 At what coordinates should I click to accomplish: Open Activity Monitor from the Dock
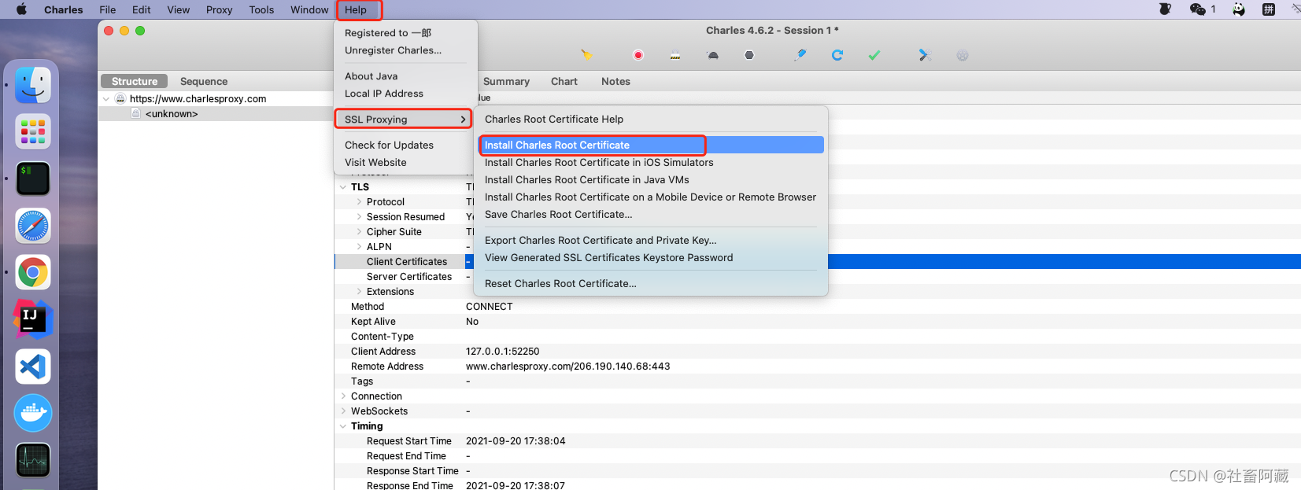point(33,460)
